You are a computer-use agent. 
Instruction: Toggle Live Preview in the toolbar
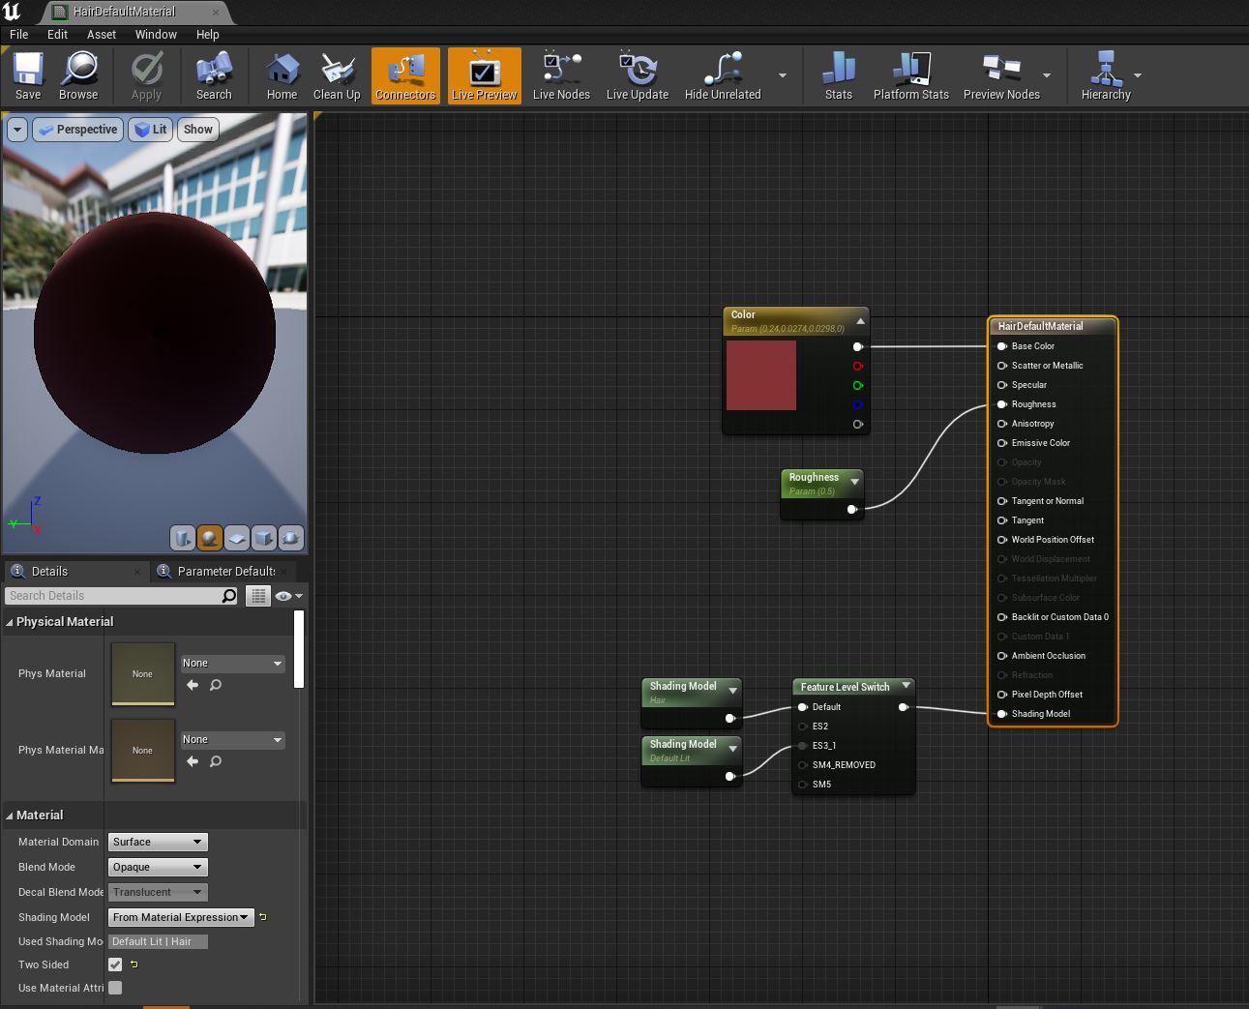[485, 75]
